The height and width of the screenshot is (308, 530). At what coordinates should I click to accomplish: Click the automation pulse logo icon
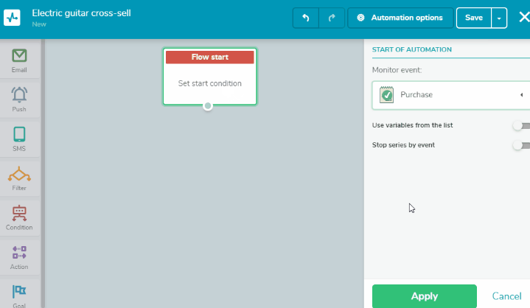[12, 18]
